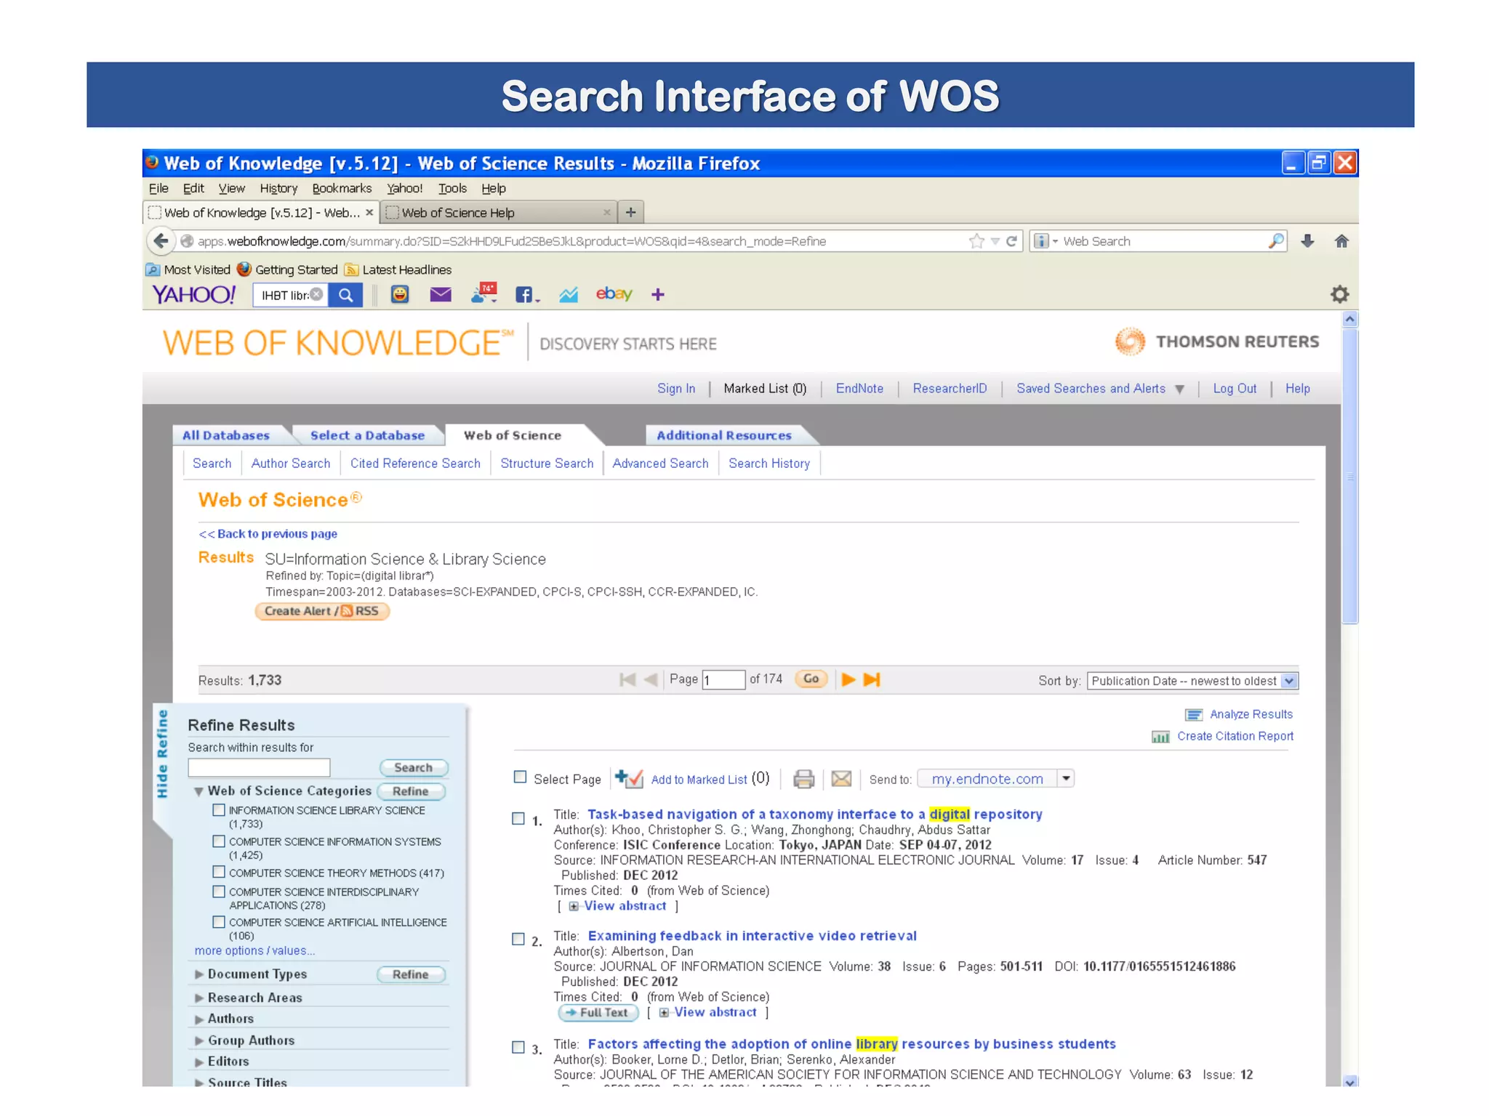Expand the Editors refine section
1489x1116 pixels.
point(198,1062)
